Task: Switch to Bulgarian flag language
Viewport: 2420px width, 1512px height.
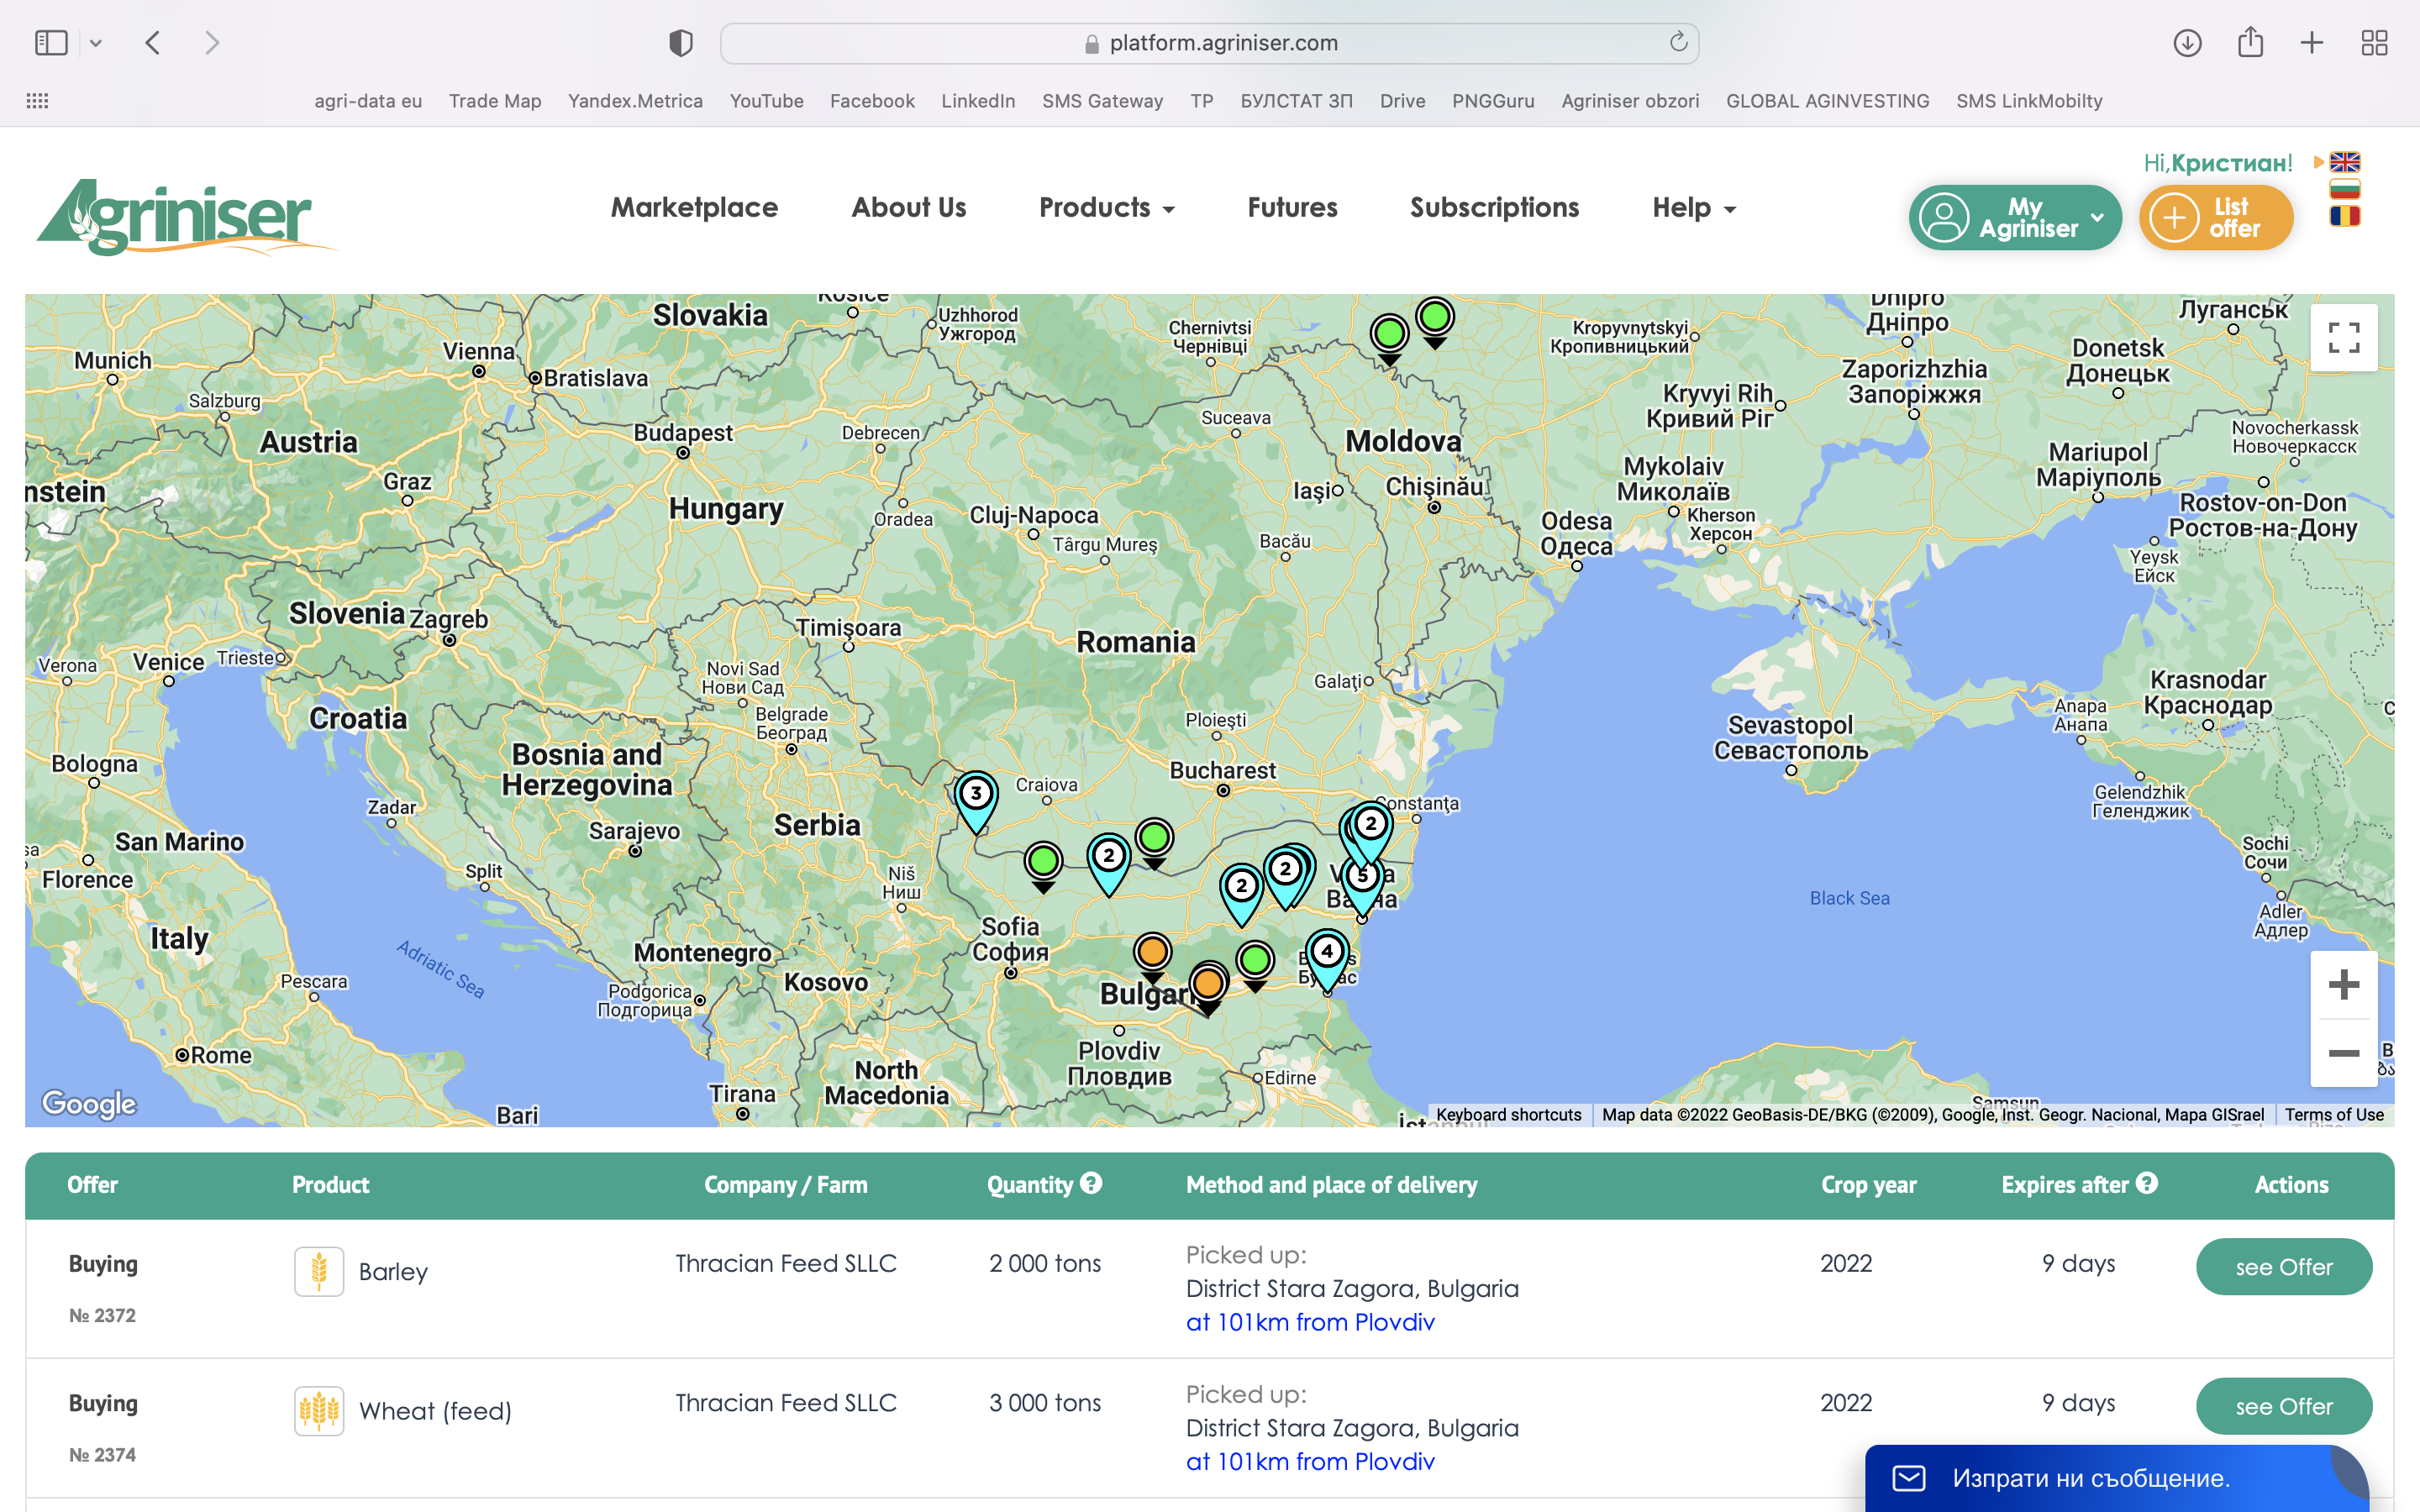Action: (x=2344, y=189)
